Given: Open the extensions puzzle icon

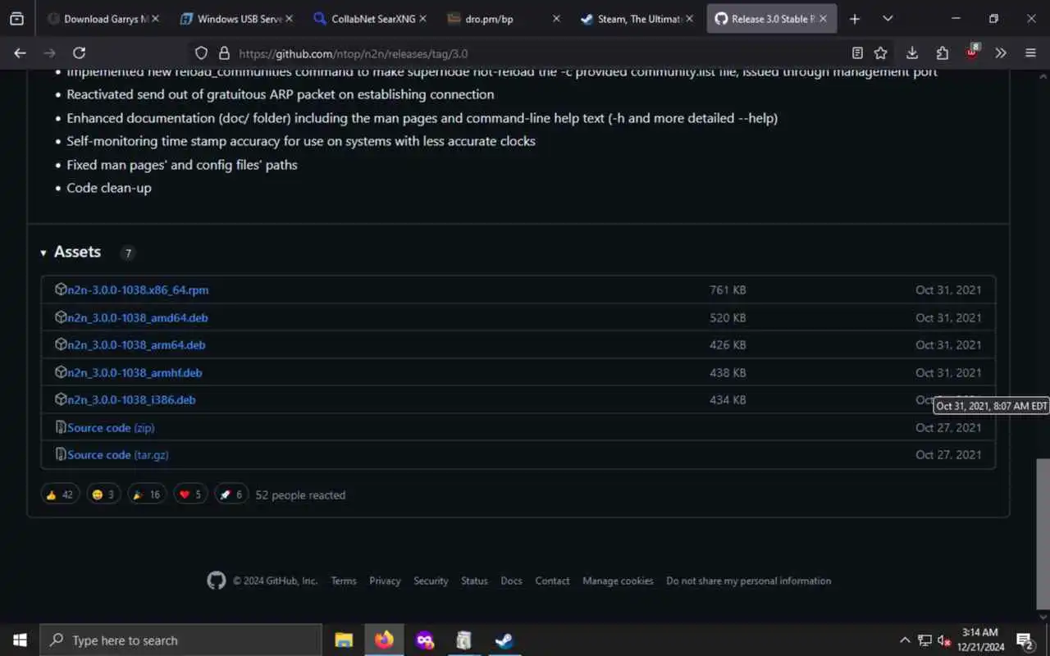Looking at the screenshot, I should (x=942, y=53).
